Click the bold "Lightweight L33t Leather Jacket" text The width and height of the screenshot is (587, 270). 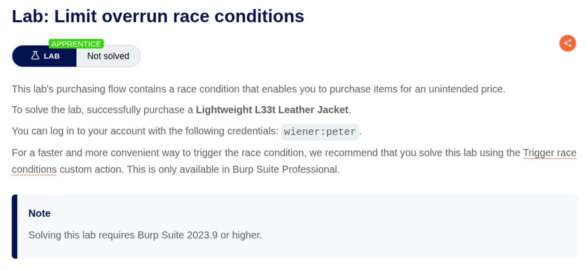tap(272, 110)
